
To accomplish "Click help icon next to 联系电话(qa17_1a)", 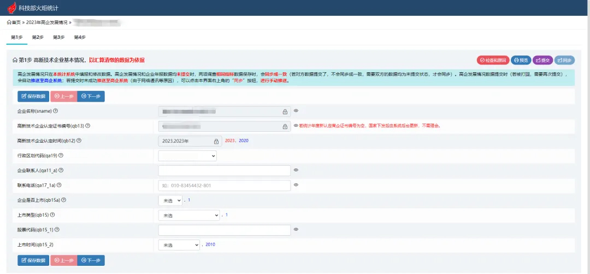I will [x=59, y=185].
